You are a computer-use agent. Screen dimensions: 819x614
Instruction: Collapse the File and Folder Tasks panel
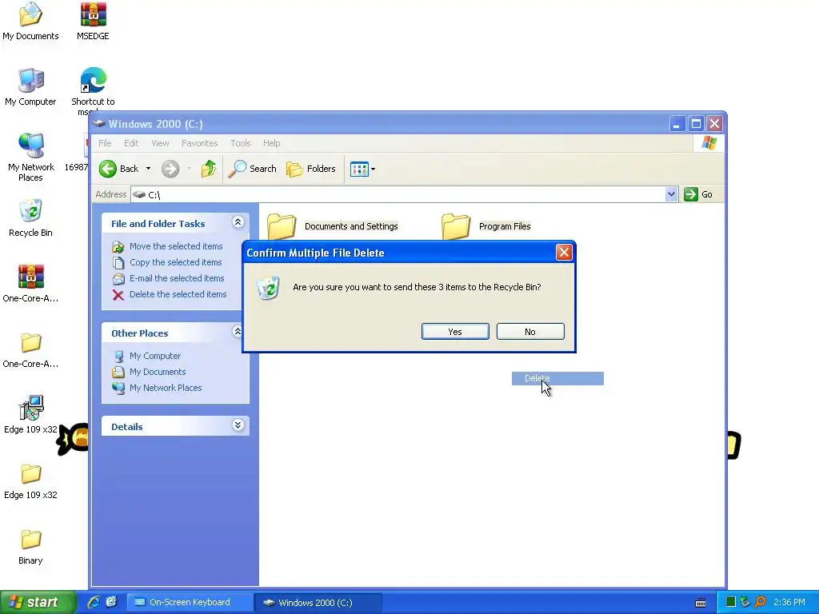(x=238, y=222)
